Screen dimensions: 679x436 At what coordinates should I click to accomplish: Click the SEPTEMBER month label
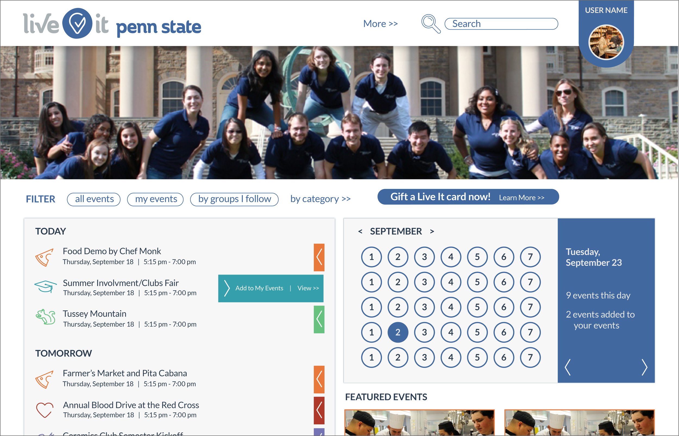tap(396, 231)
